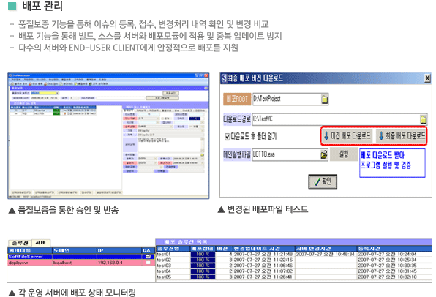Close the 최종 배포 버전 다운로드 dialog
The image size is (436, 297).
pyautogui.click(x=427, y=78)
